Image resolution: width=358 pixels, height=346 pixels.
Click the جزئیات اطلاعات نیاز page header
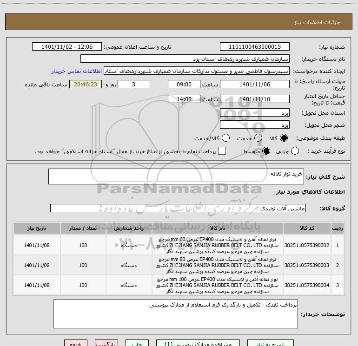(x=317, y=22)
